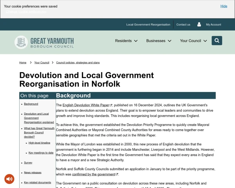This screenshot has height=188, width=235.
Task: Expand the Your Council menu chevron
Action: pyautogui.click(x=205, y=41)
